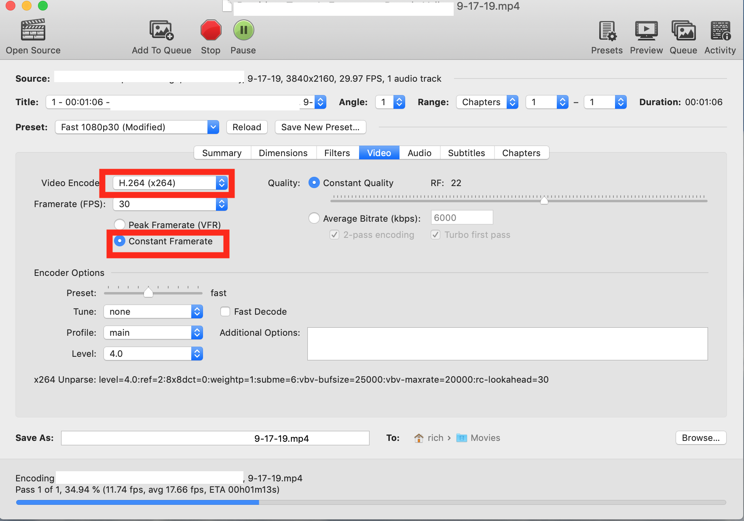Click the Browse... destination button

pyautogui.click(x=701, y=438)
